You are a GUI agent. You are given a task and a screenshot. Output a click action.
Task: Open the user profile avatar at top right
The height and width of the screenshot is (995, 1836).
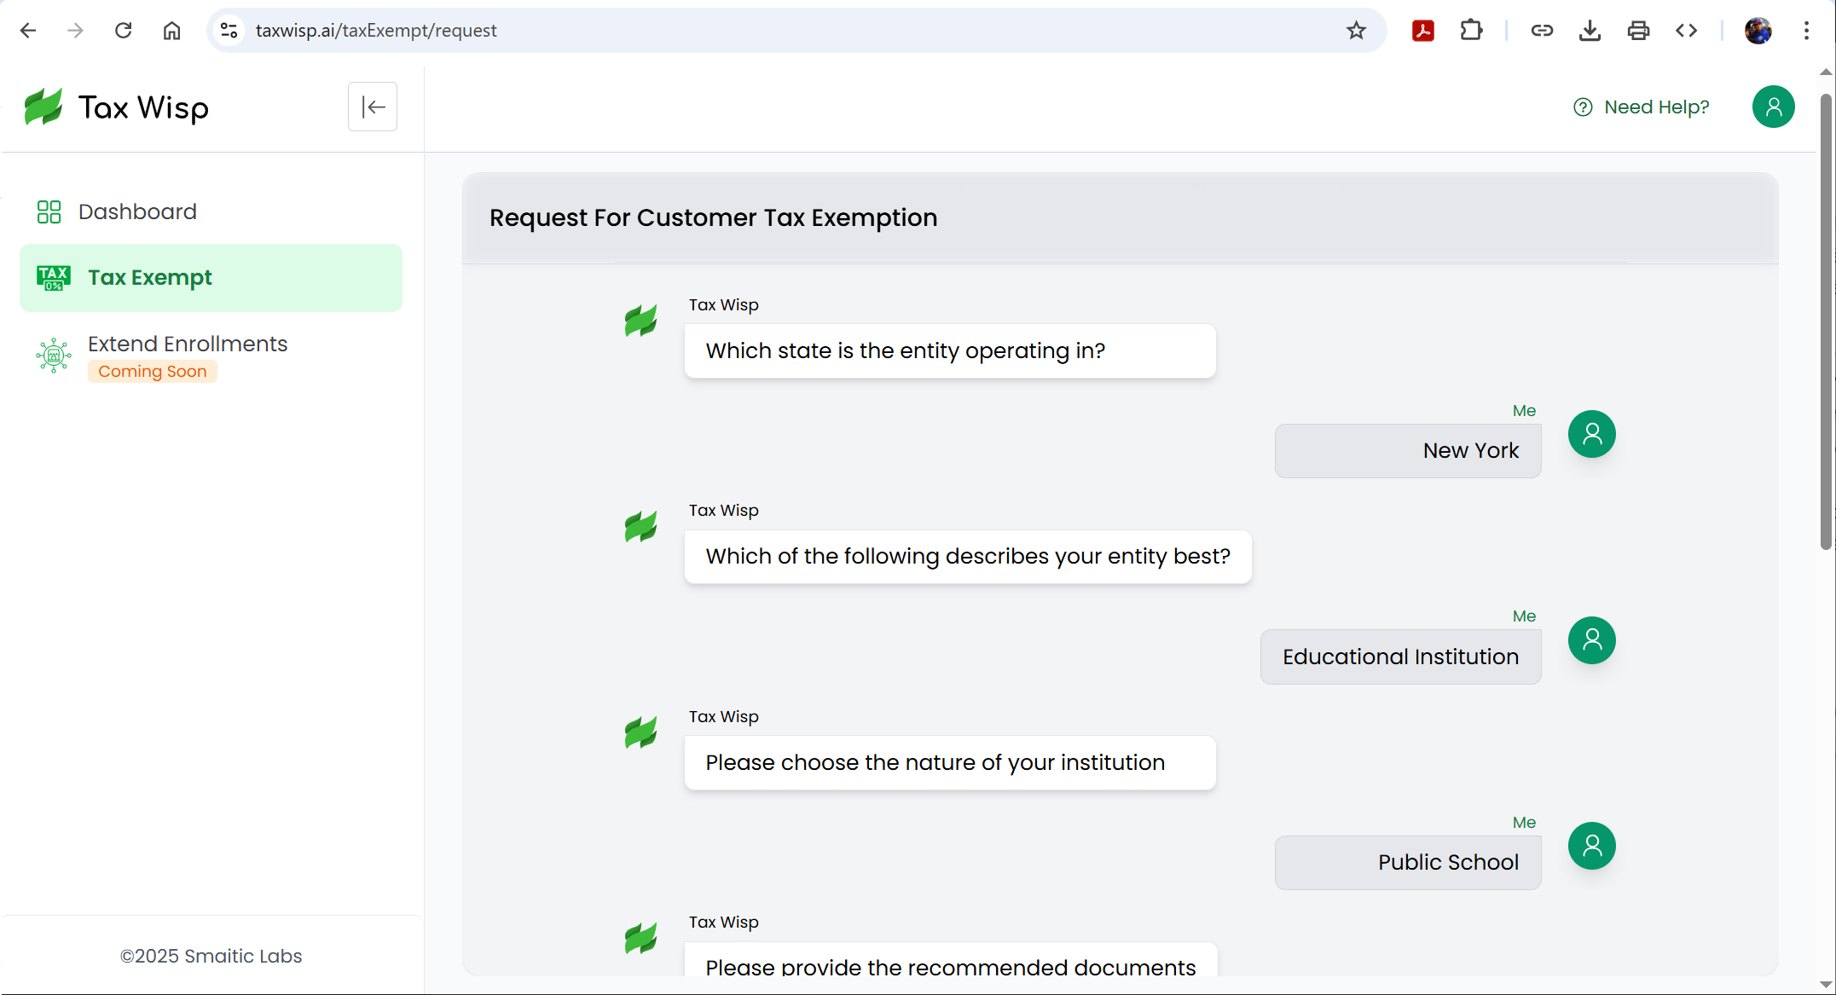click(x=1773, y=107)
